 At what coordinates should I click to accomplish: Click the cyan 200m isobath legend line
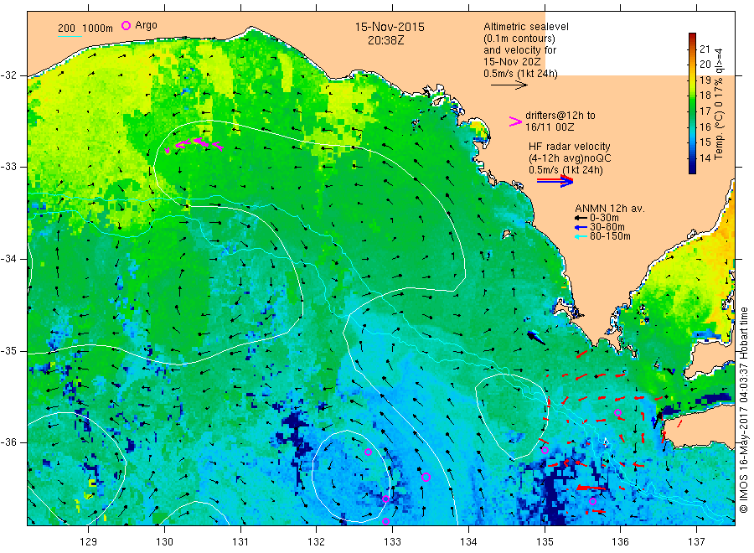point(70,36)
